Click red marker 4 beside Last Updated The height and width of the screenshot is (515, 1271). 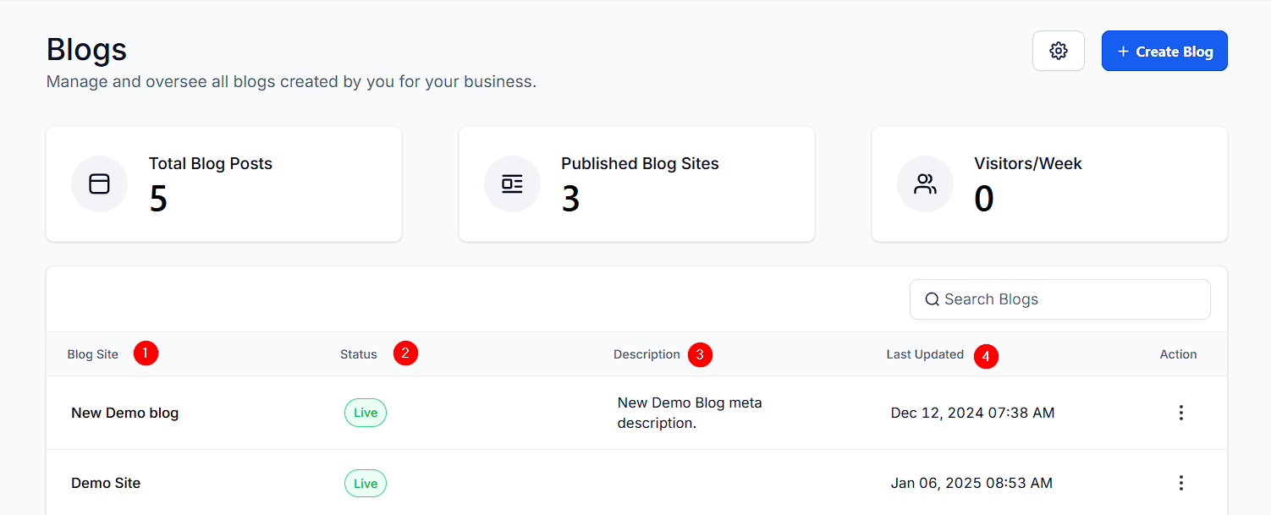(986, 356)
